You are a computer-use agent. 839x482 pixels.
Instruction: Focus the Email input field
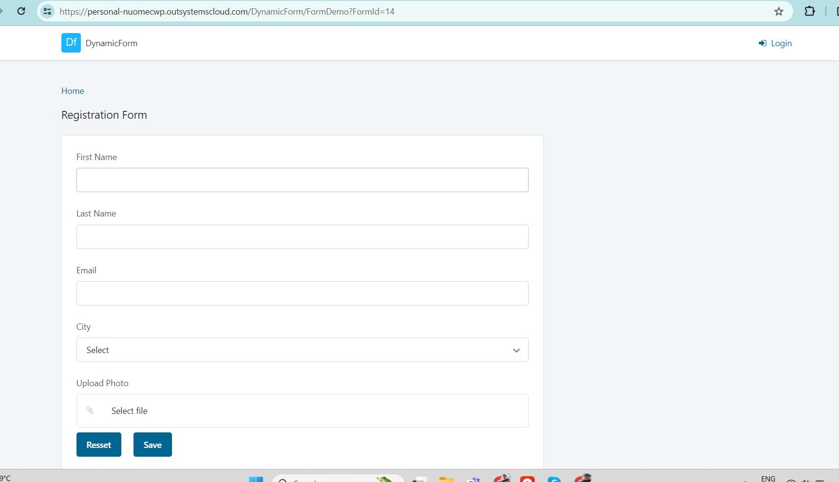point(302,293)
